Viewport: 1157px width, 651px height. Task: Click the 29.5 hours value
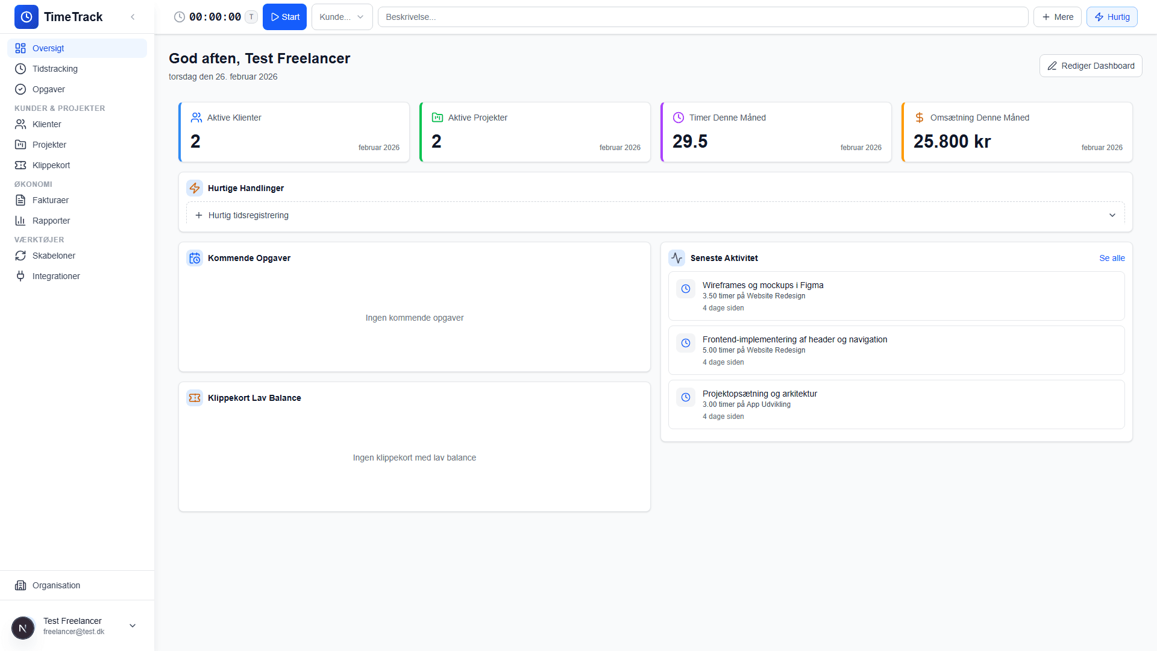[x=690, y=142]
